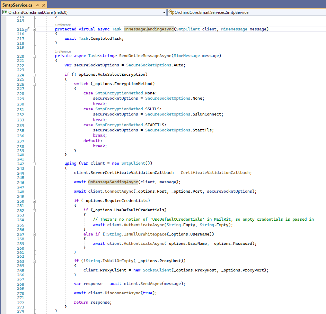This screenshot has height=314, width=326.
Task: Collapse the OnMessageSendingAsync method at line 215
Action: 34,29
